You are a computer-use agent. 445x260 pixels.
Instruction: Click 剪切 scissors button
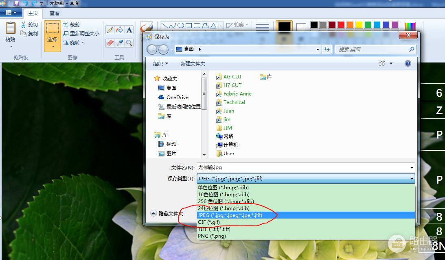pos(29,25)
